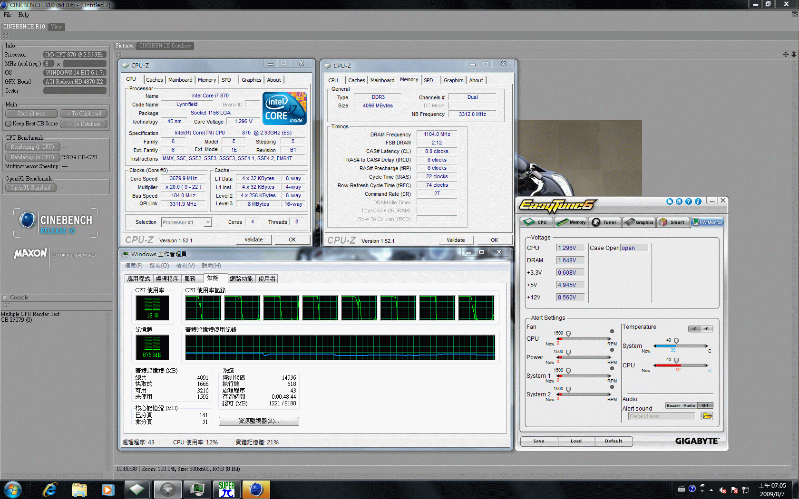Click the browse folder icon for alert sound
The width and height of the screenshot is (799, 499).
707,416
